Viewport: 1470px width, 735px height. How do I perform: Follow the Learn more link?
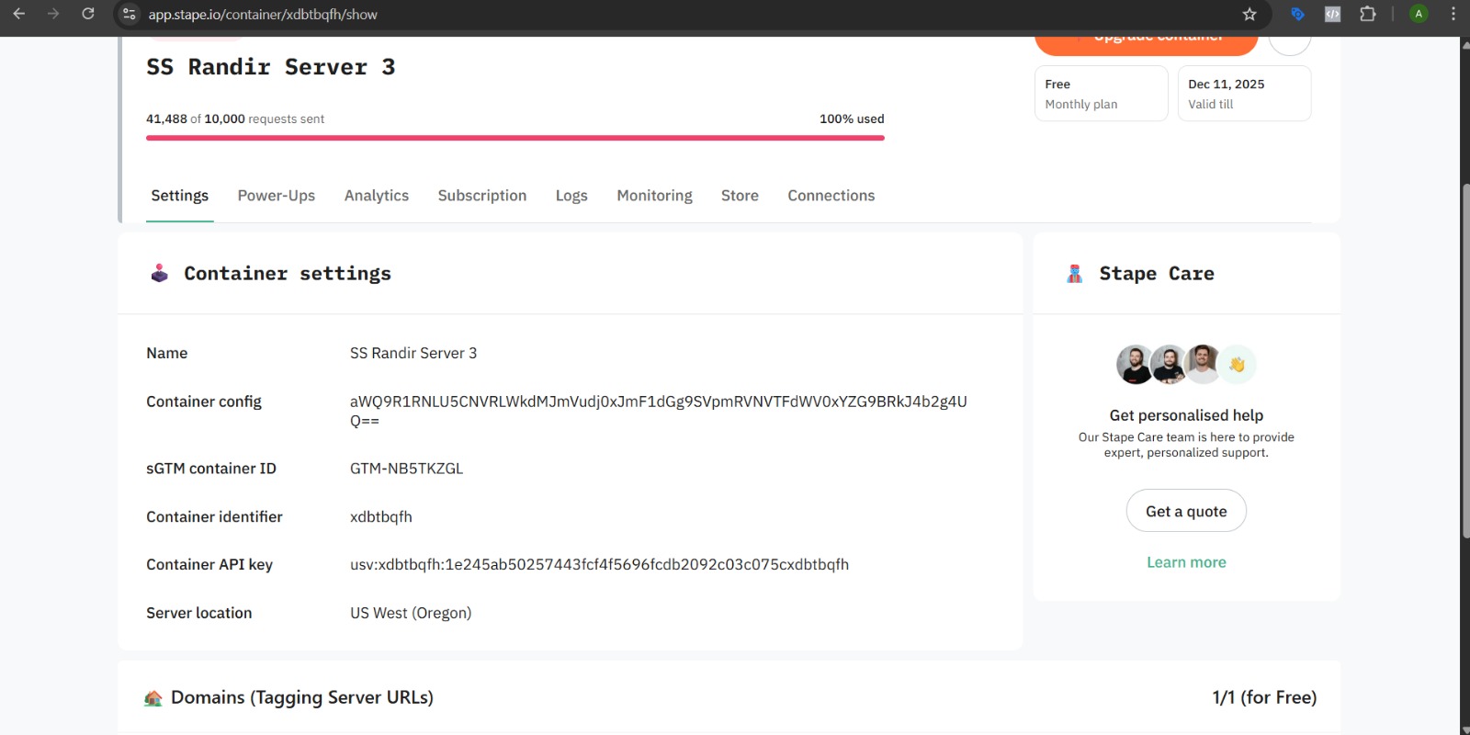coord(1186,562)
